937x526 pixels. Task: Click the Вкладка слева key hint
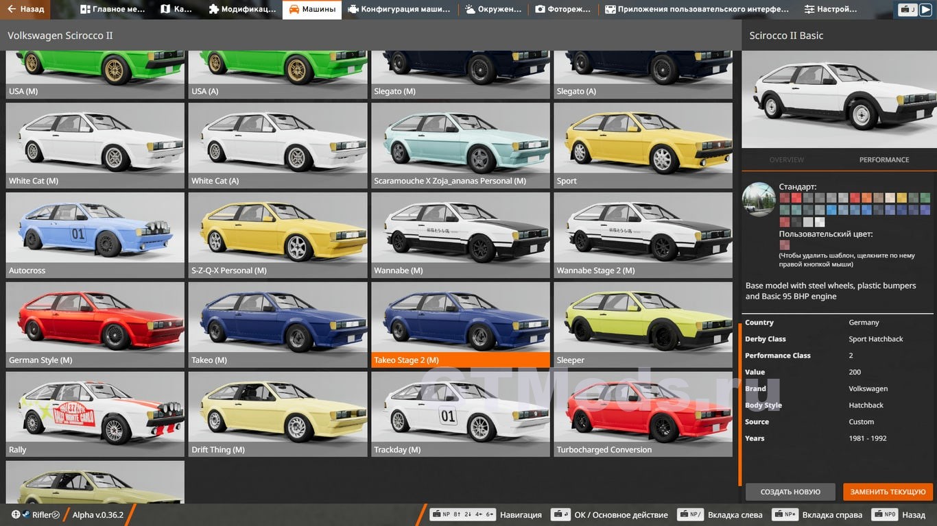tap(720, 514)
